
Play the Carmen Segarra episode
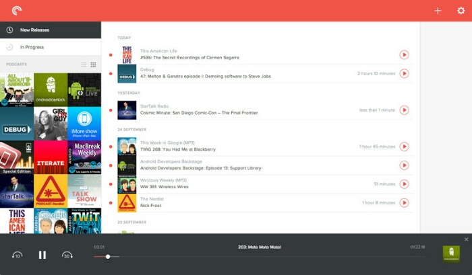(404, 54)
